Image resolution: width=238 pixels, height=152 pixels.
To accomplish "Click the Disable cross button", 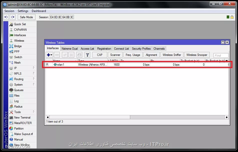I will (71, 55).
